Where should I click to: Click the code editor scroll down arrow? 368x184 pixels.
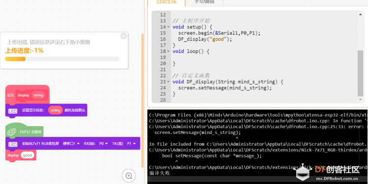point(360,100)
